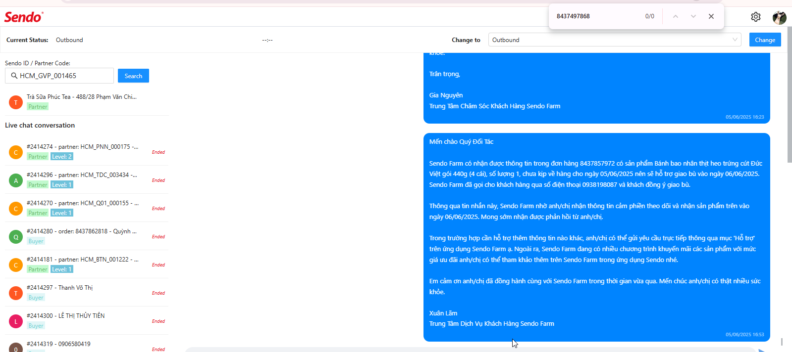This screenshot has height=352, width=792.
Task: Click the blue Search button
Action: (133, 76)
